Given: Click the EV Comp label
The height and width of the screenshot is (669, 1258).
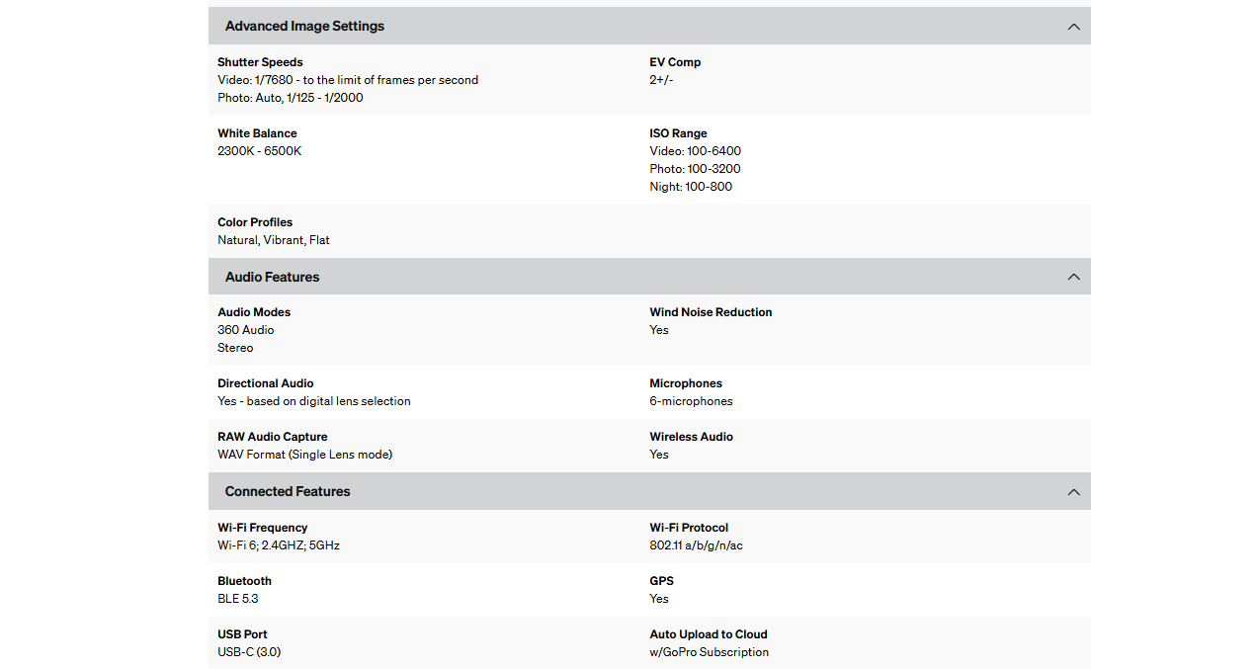Looking at the screenshot, I should click(x=675, y=62).
